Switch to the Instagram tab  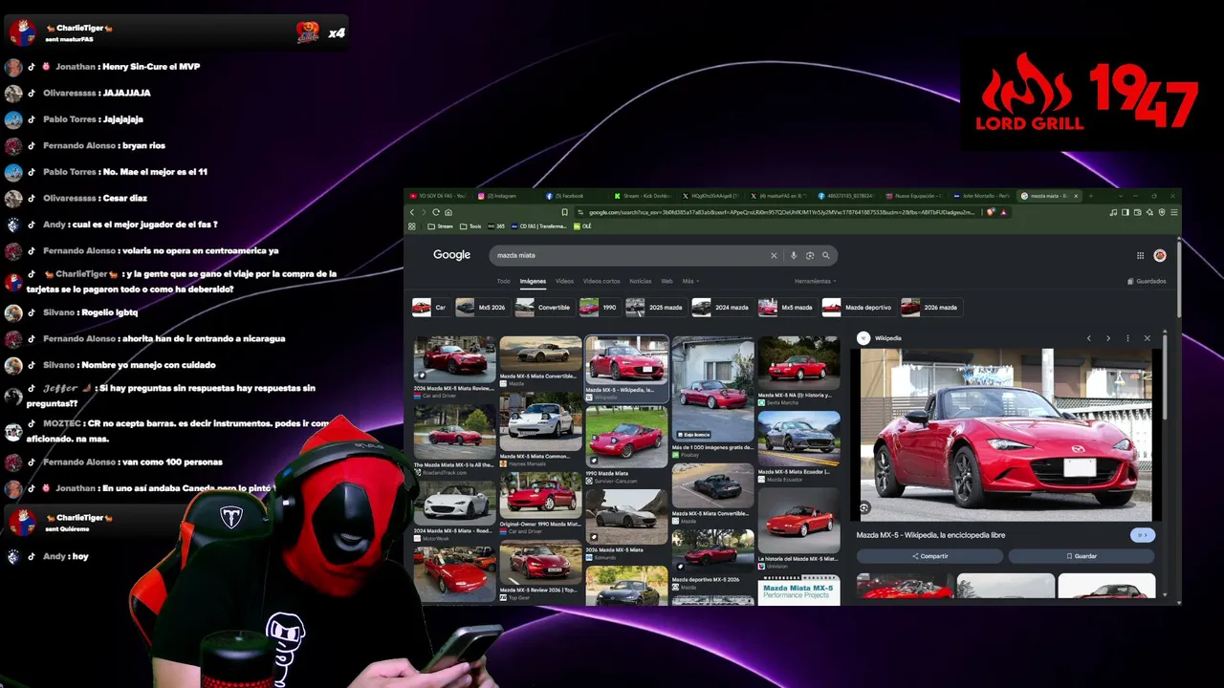pyautogui.click(x=506, y=196)
